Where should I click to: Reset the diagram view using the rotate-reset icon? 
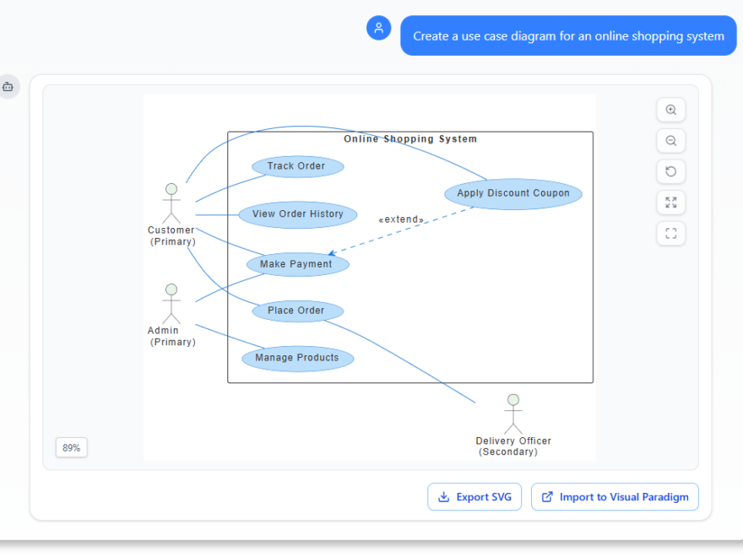[x=670, y=171]
